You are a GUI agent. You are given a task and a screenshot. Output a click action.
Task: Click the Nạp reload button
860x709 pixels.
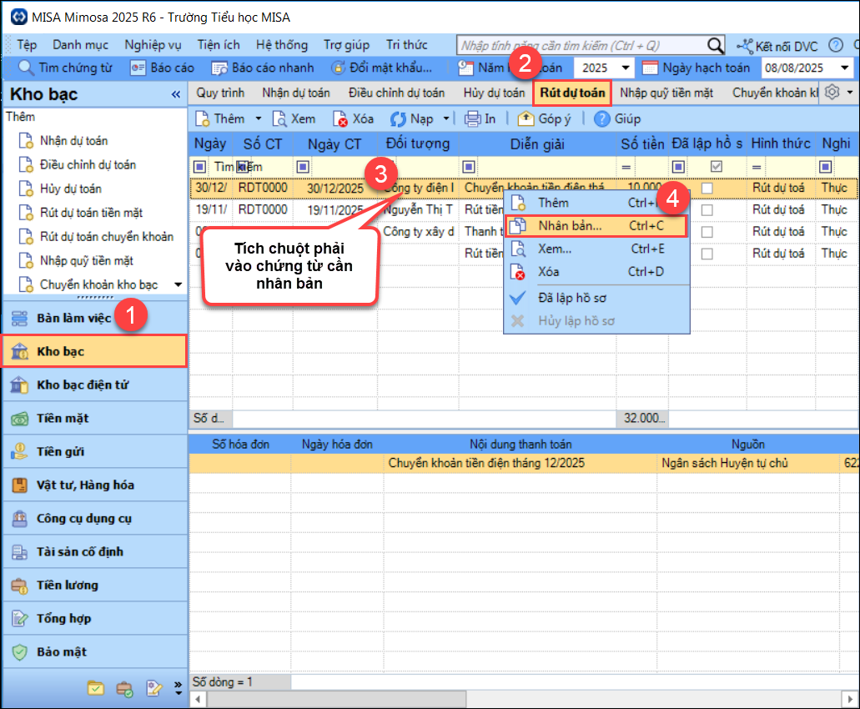[412, 118]
